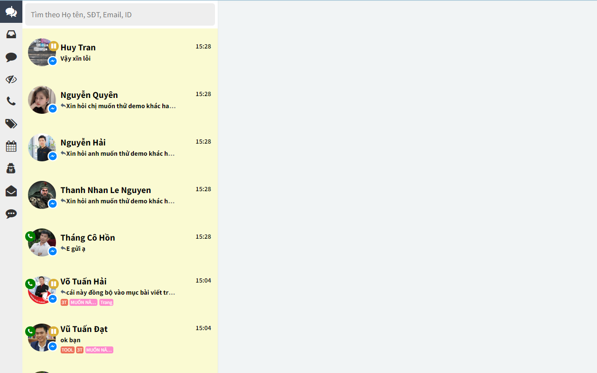Viewport: 597px width, 373px height.
Task: Click Messenger badge on Thanh Nhan Le Nguyen
Action: click(x=53, y=204)
